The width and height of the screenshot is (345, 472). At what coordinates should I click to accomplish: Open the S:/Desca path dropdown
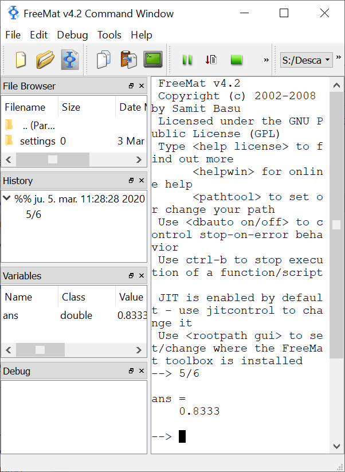pyautogui.click(x=306, y=60)
